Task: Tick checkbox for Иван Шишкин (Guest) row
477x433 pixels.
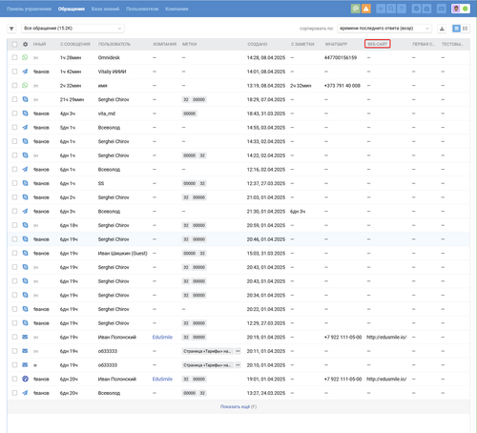Action: coord(14,254)
